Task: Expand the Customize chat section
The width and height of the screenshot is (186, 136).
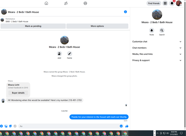Action: click(x=157, y=42)
